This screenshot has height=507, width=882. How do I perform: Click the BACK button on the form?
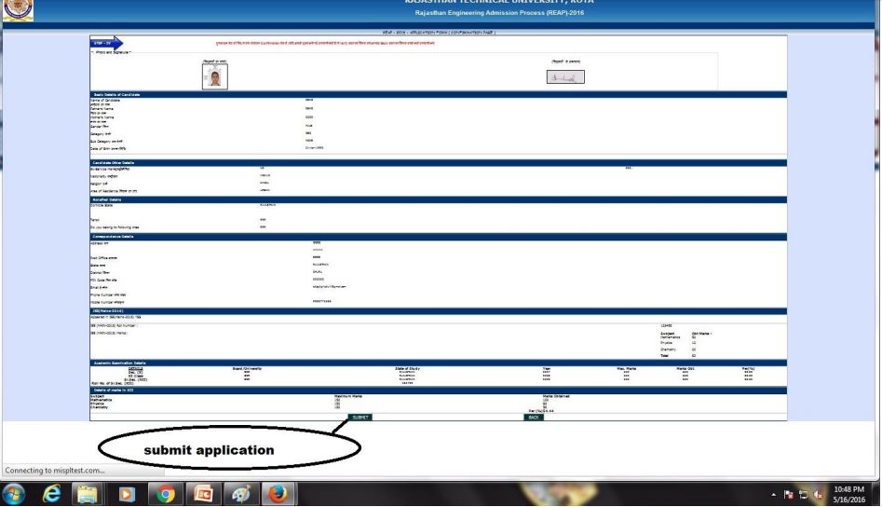pyautogui.click(x=533, y=417)
